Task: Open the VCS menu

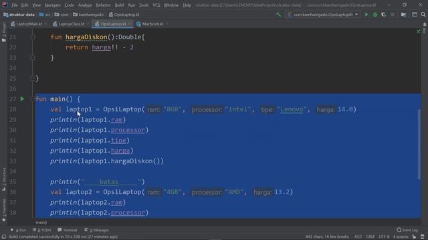Action: [x=156, y=5]
